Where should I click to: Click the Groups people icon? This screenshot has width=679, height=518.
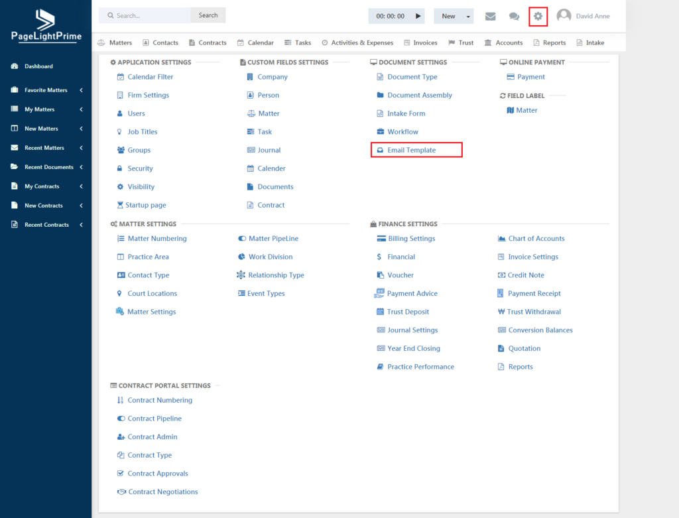point(121,150)
